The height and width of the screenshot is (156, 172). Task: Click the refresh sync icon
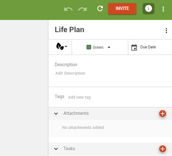click(x=100, y=8)
